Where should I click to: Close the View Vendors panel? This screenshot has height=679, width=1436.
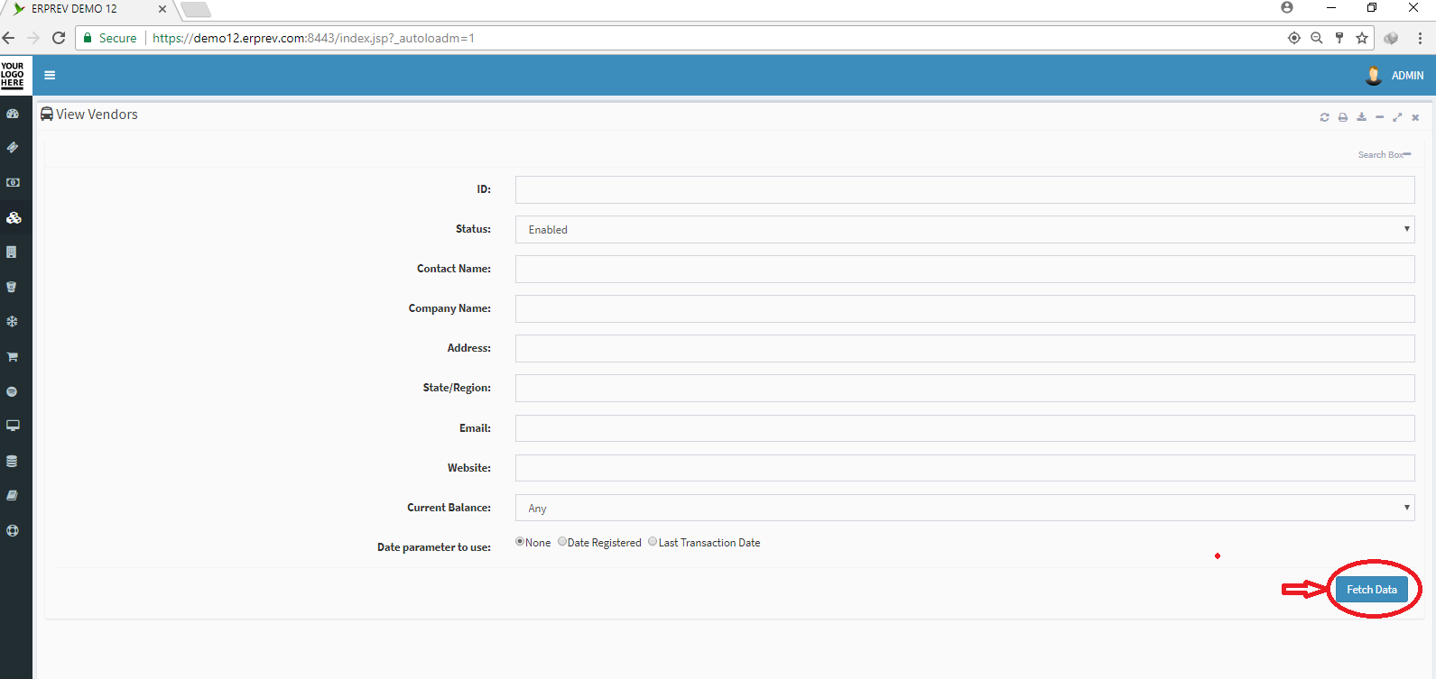(1415, 117)
